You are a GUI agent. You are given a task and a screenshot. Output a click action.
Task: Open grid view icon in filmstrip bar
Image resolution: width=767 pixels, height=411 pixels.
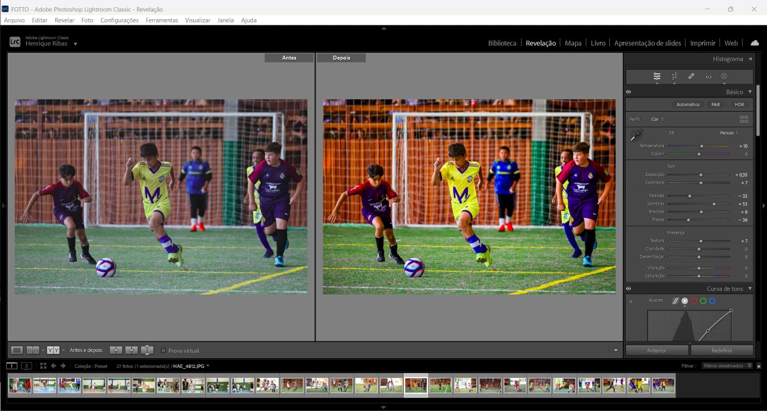point(43,366)
